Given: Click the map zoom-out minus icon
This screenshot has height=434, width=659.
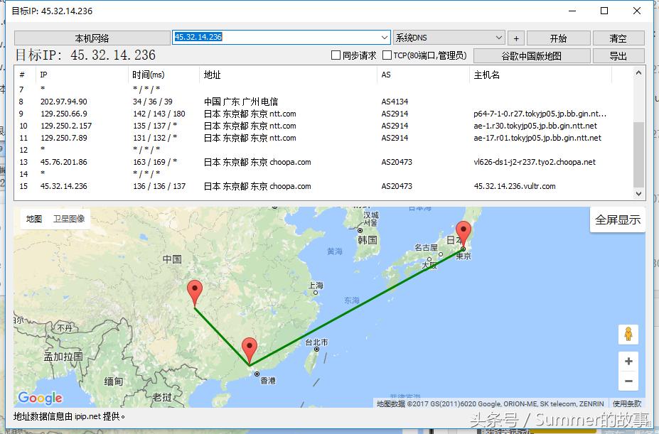Looking at the screenshot, I should [x=628, y=381].
